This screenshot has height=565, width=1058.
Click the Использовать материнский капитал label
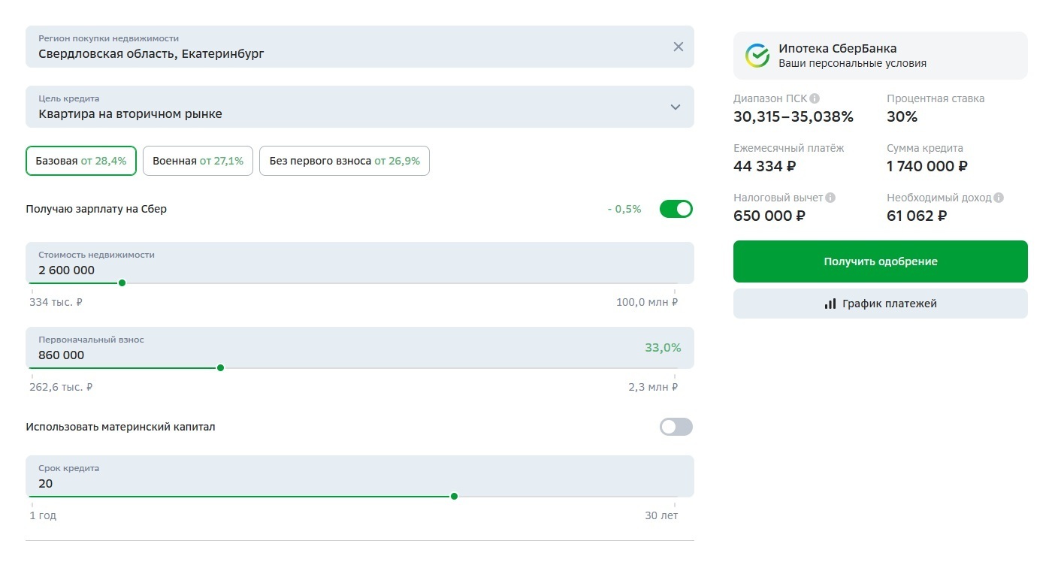click(120, 427)
